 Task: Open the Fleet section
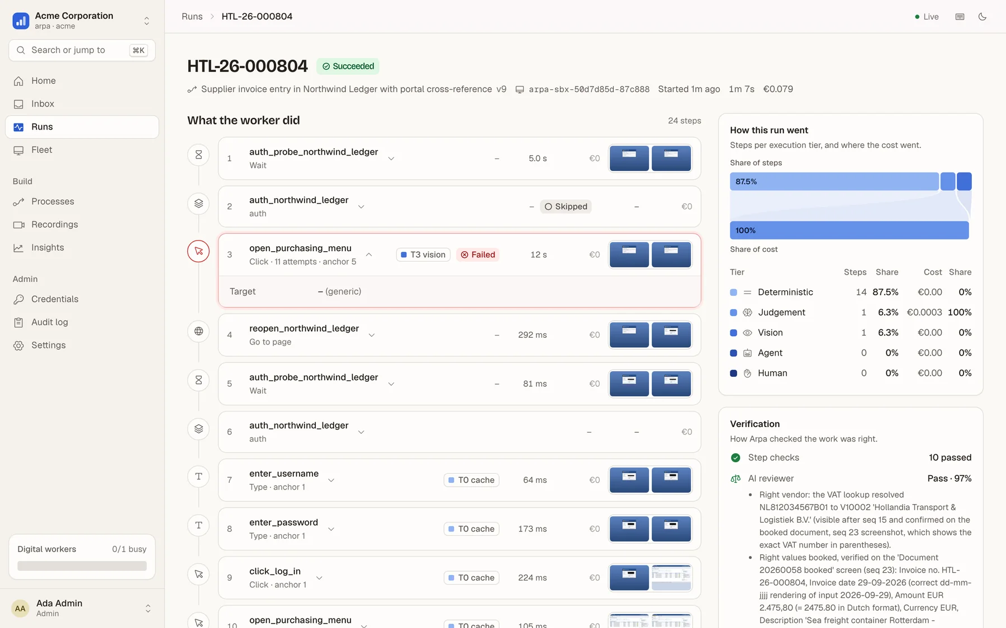pos(82,150)
